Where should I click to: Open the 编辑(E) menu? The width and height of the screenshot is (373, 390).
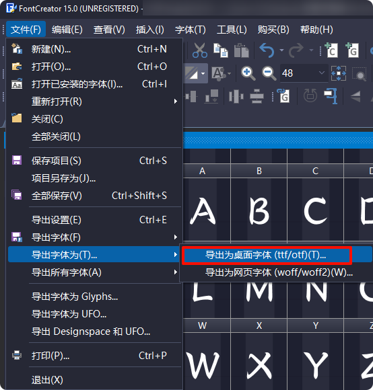pos(67,30)
